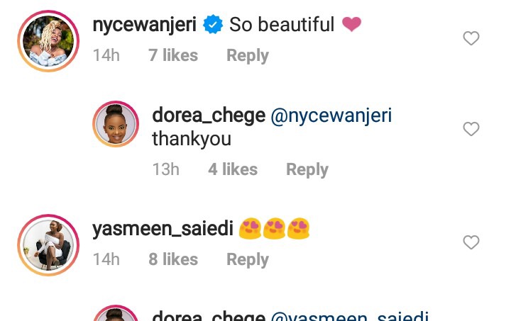Like nycewanjeri's "So beautiful" comment

471,38
